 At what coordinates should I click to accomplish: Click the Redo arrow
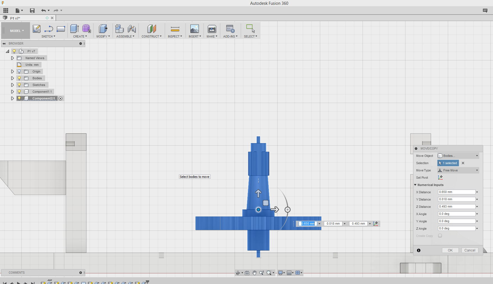point(56,11)
